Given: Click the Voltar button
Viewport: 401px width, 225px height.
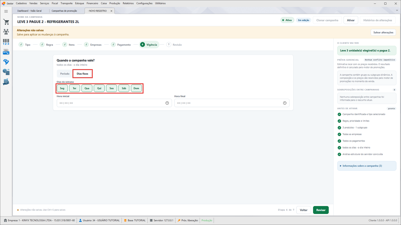Looking at the screenshot, I should (304, 210).
